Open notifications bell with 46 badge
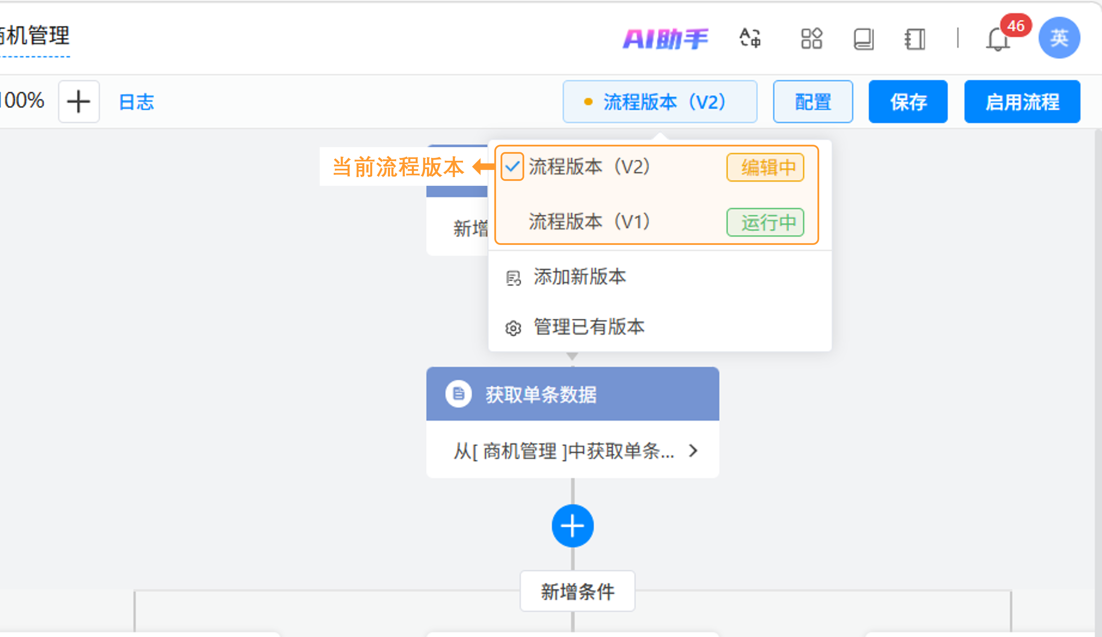Screen dimensions: 1102x637 pos(998,39)
